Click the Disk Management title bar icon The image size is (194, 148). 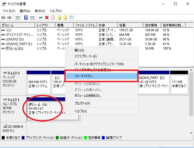point(4,4)
